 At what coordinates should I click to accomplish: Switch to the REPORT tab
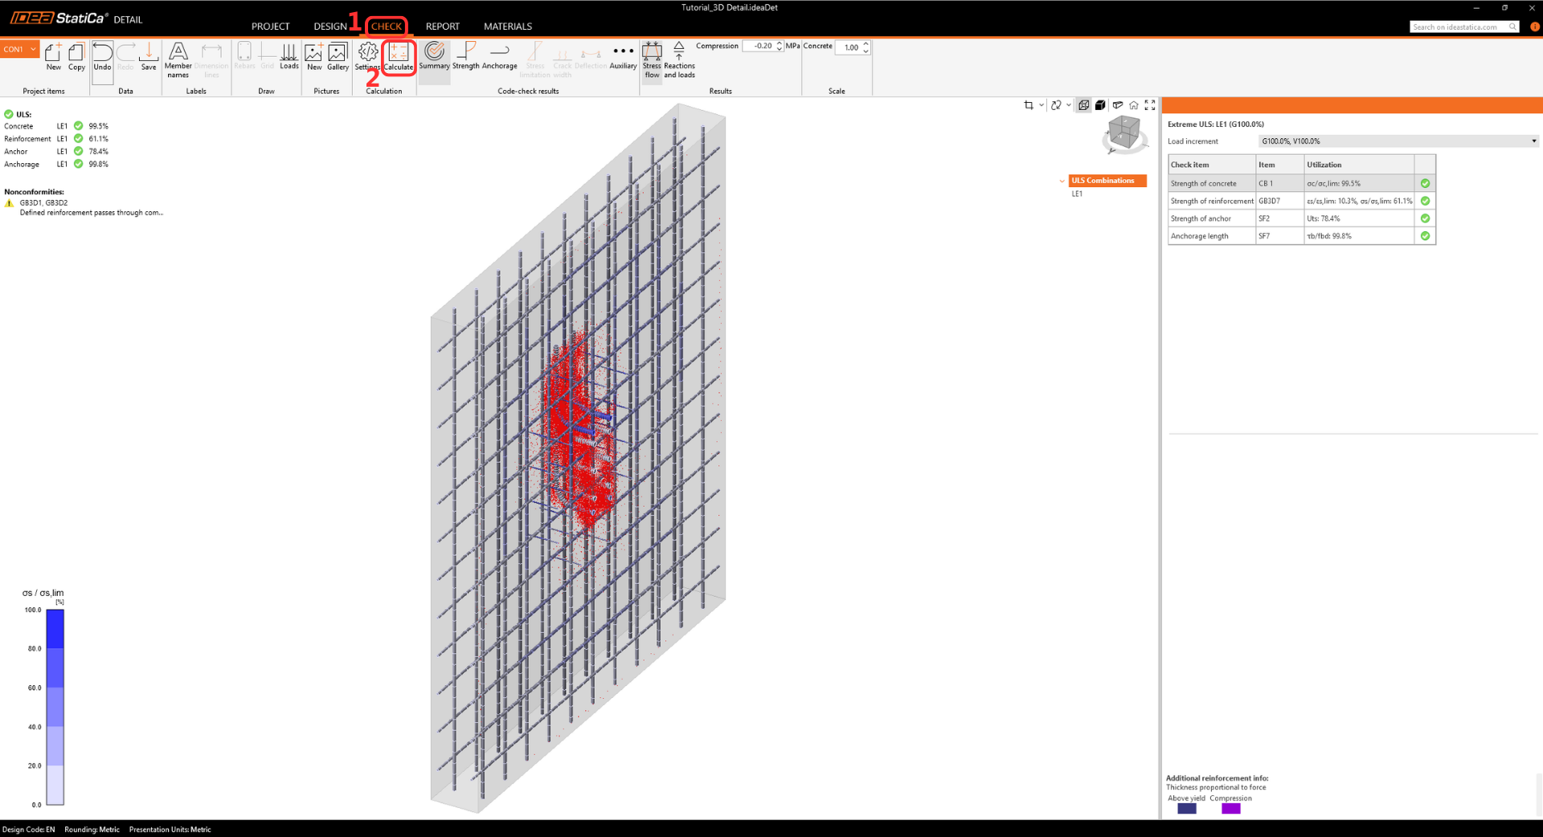point(442,27)
